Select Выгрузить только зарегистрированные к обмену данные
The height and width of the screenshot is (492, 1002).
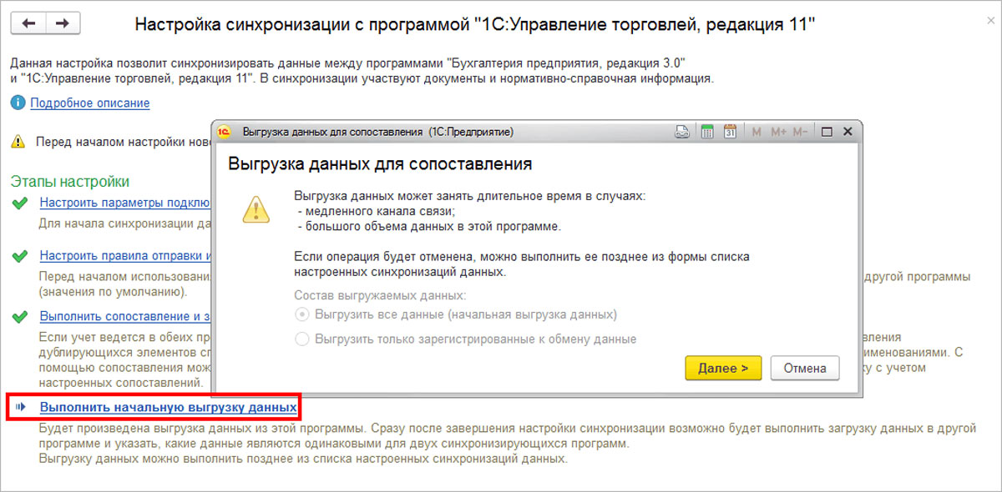(302, 339)
